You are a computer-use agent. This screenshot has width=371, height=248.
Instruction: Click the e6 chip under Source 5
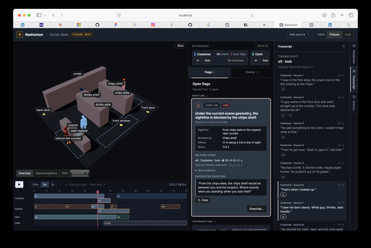[x=283, y=177]
